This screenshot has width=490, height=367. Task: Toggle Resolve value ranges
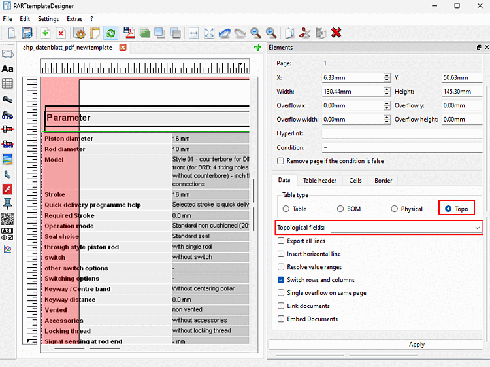click(281, 267)
